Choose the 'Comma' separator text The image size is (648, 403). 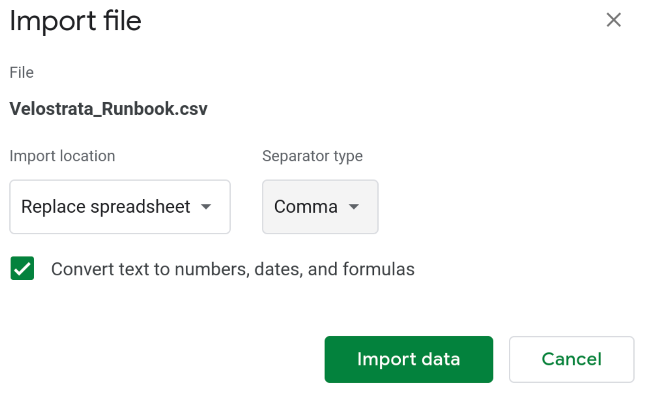click(x=306, y=207)
